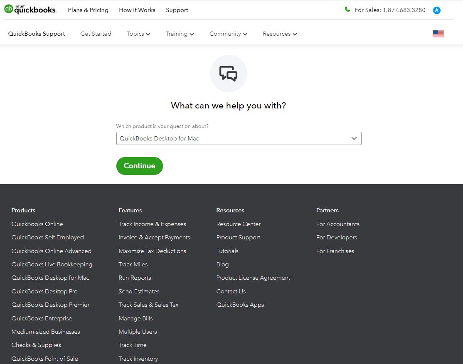463x364 pixels.
Task: Expand the Topics dropdown menu
Action: [x=138, y=34]
